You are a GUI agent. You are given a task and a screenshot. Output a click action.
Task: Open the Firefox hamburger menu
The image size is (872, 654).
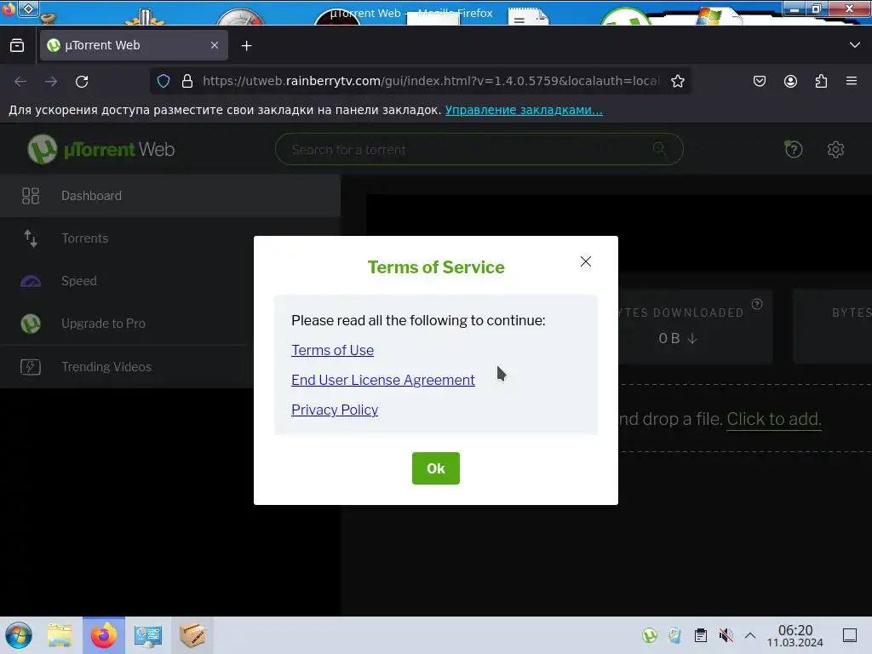852,81
